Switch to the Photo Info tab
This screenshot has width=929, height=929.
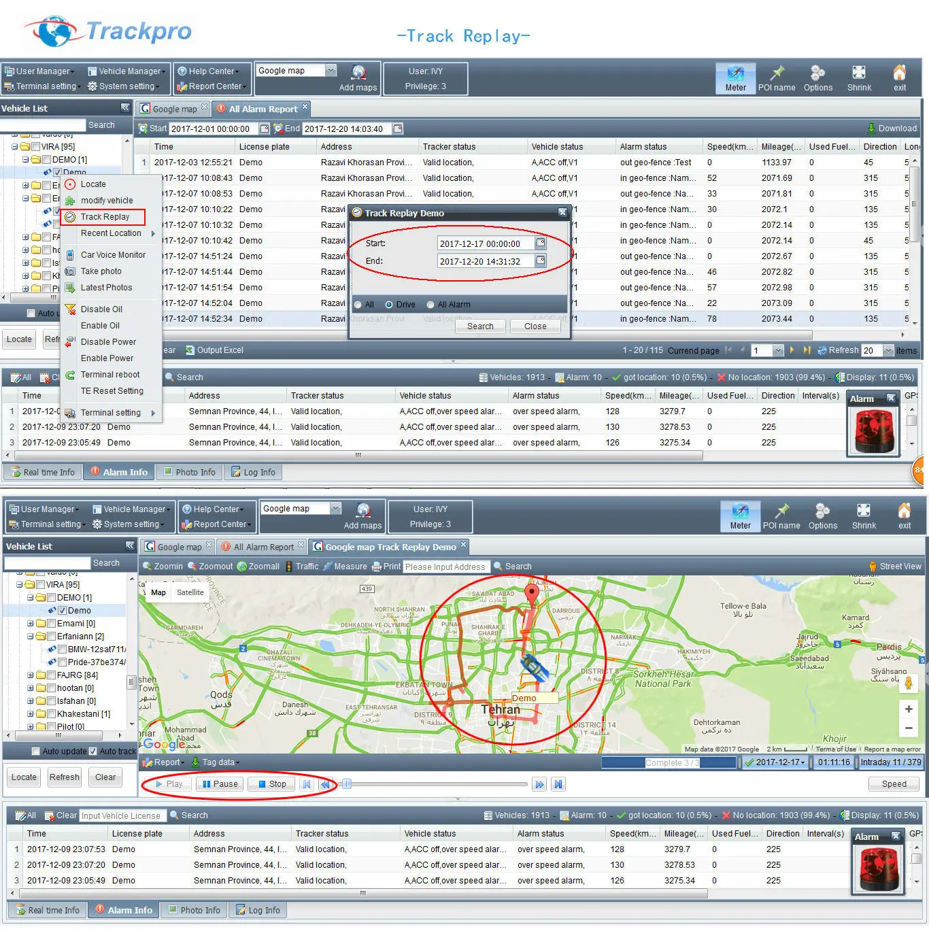point(189,471)
